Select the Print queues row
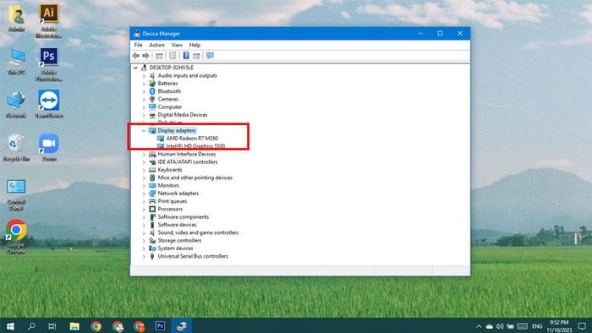 (173, 201)
